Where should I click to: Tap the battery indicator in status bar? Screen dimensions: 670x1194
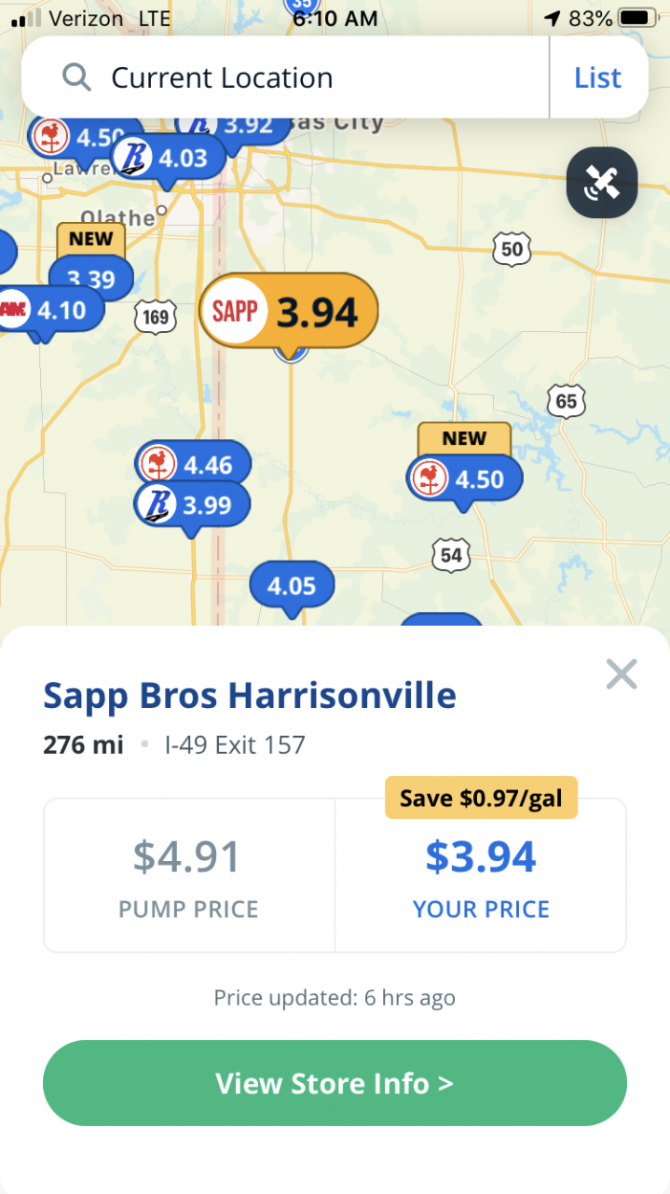637,19
